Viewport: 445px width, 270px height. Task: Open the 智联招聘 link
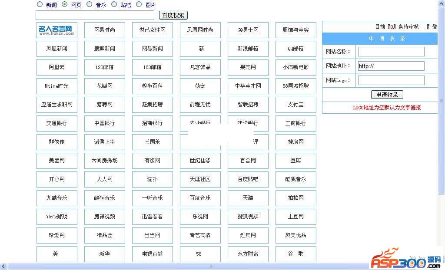tap(248, 105)
